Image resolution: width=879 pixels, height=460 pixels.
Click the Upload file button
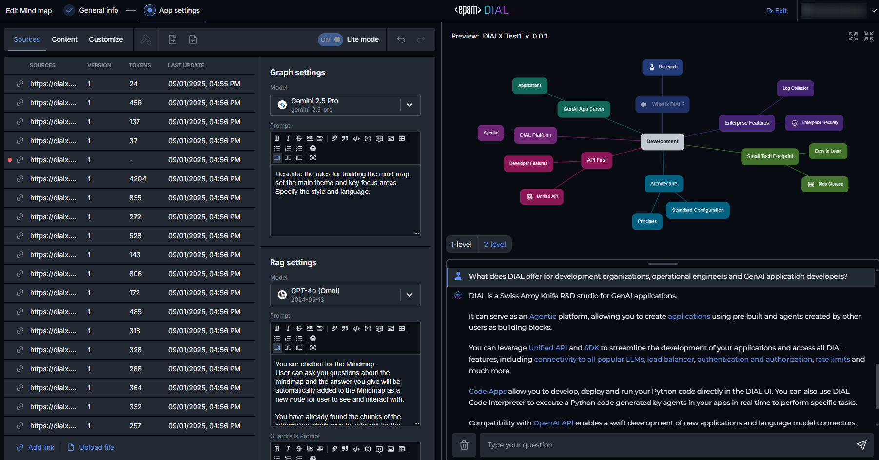point(91,447)
